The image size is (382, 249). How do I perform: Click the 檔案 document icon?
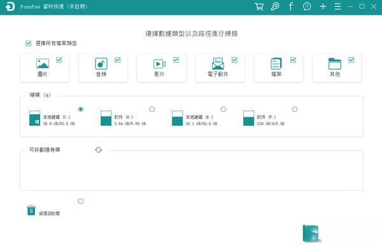tap(276, 64)
